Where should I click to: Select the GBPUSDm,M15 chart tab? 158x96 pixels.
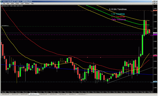(x=34, y=94)
